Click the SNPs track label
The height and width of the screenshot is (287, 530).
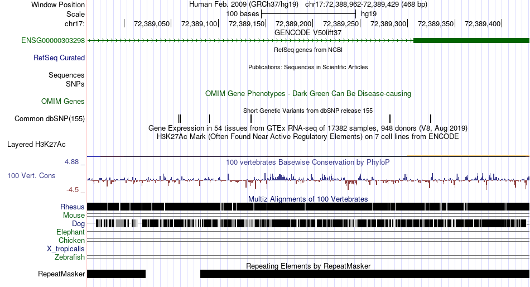(x=75, y=84)
